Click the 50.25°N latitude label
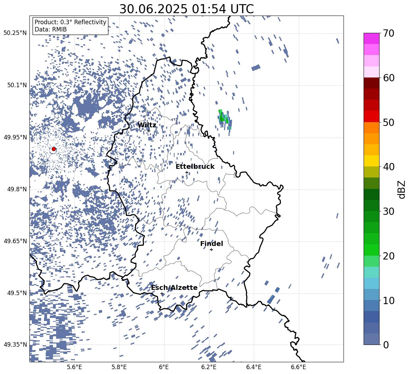The image size is (410, 374). [x=15, y=33]
